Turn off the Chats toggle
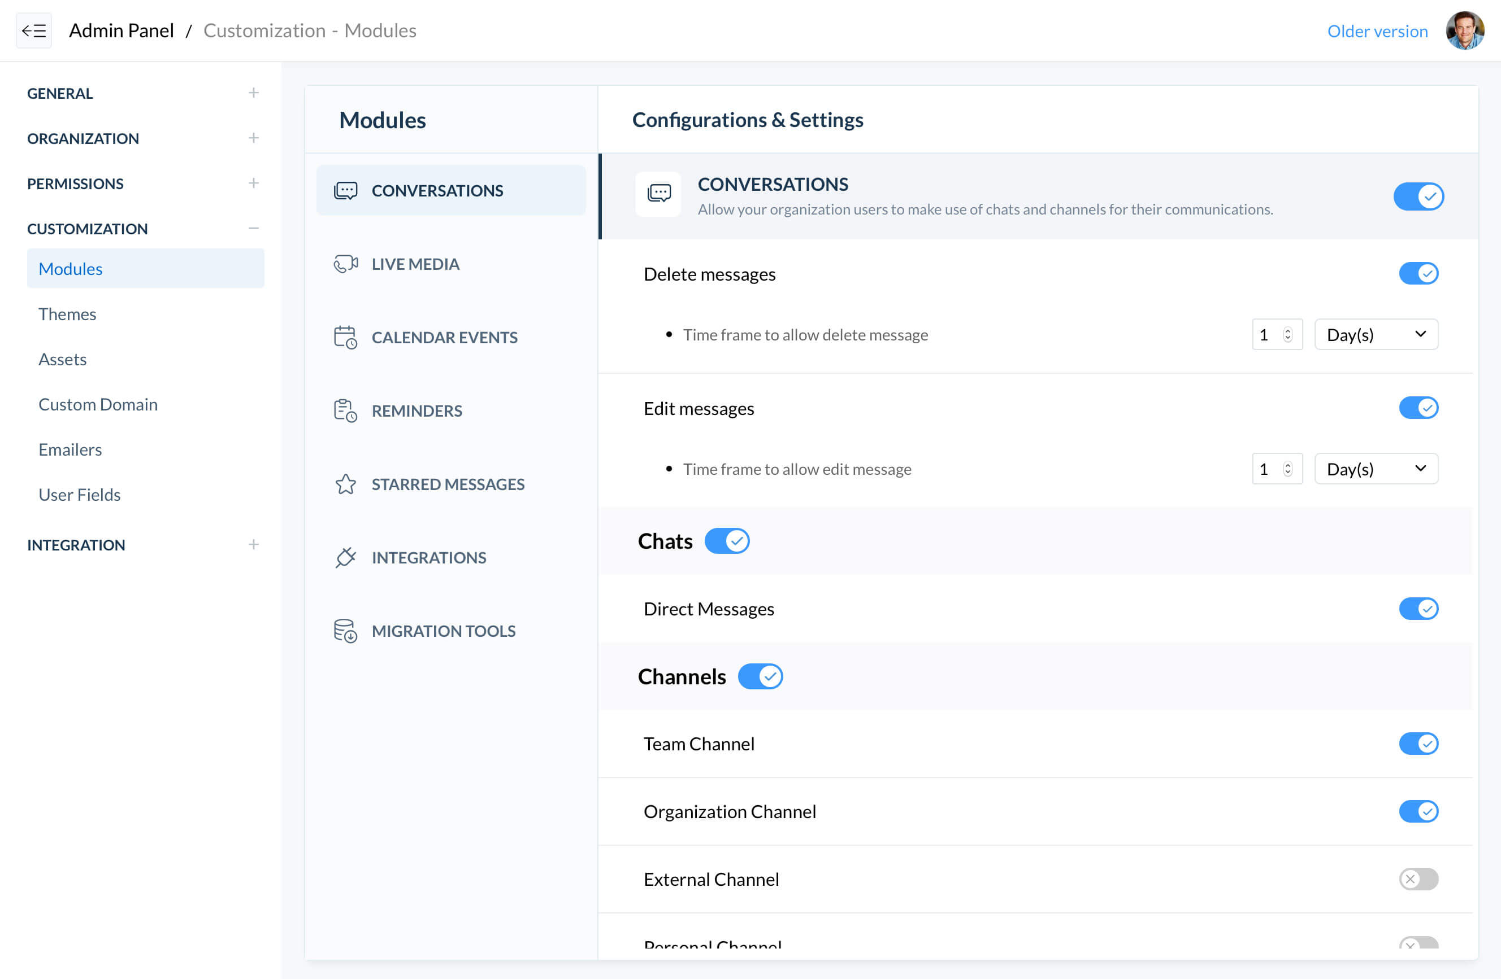 tap(727, 540)
